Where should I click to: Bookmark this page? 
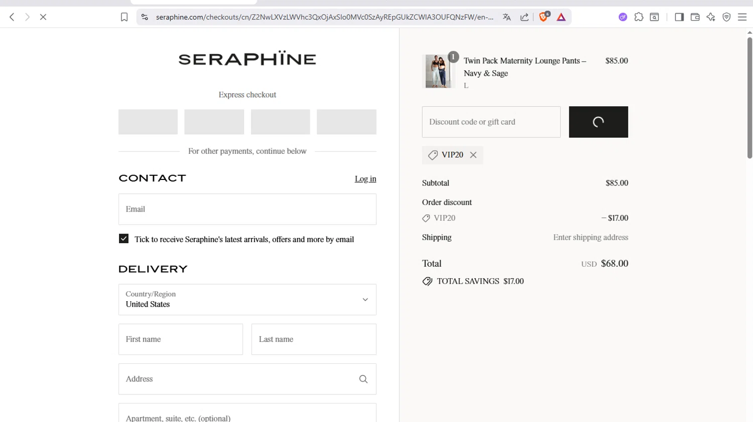124,17
